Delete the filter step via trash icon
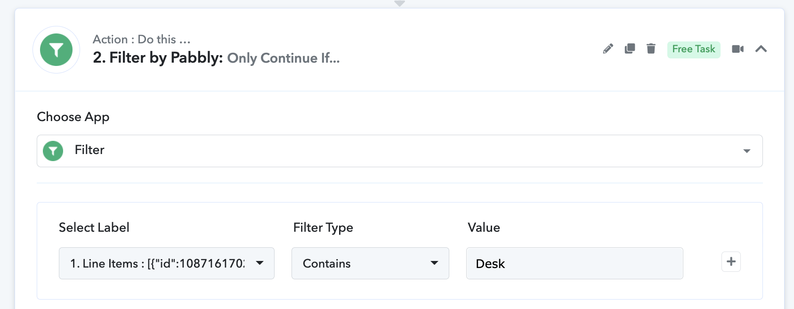794x309 pixels. click(x=651, y=49)
